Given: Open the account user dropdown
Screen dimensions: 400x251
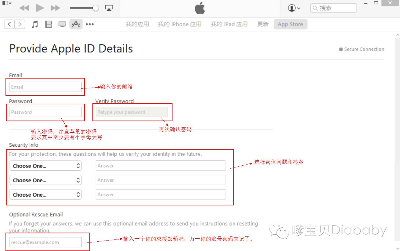Looking at the screenshot, I should point(294,8).
